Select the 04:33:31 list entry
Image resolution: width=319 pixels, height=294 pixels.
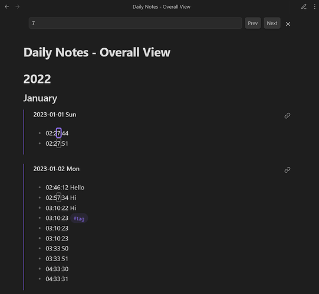57,279
